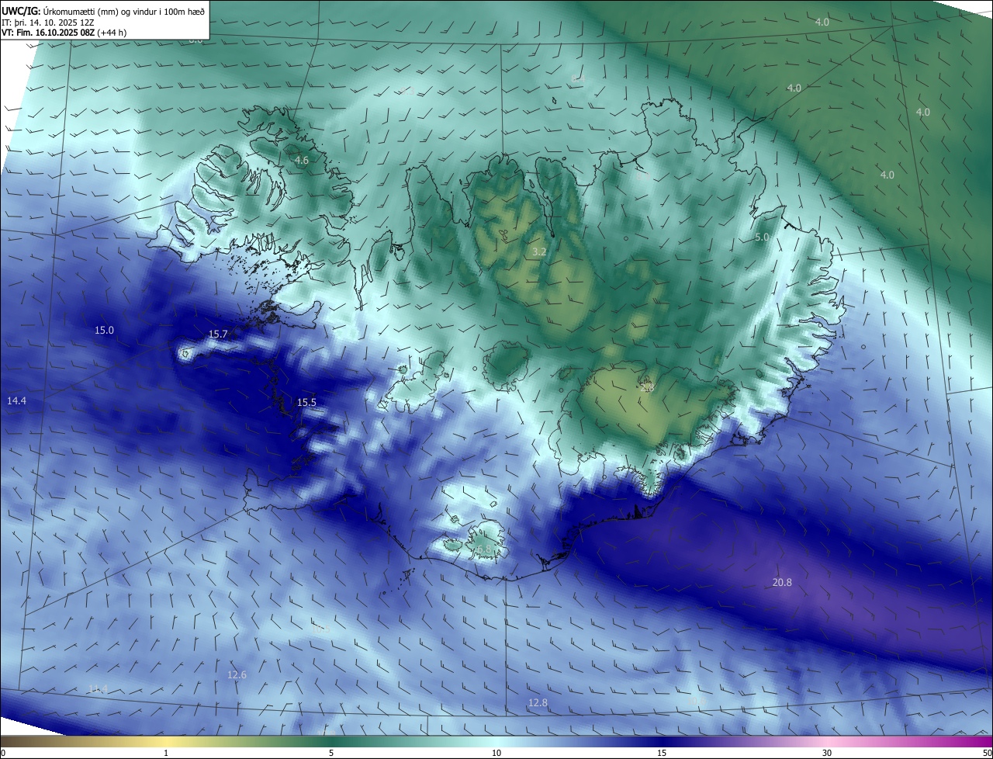This screenshot has width=993, height=759.
Task: Click the 6.8 value label
Action: pyautogui.click(x=483, y=549)
